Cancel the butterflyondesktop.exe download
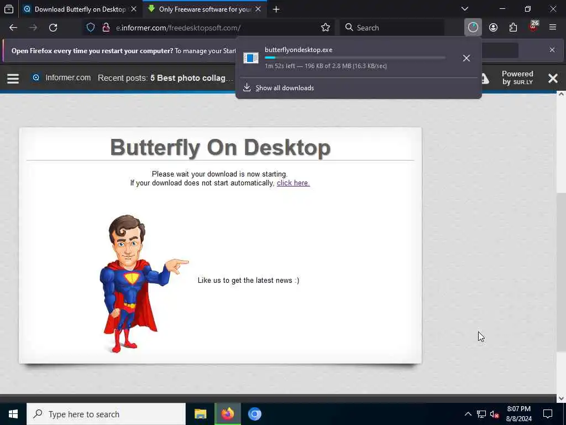 [467, 58]
